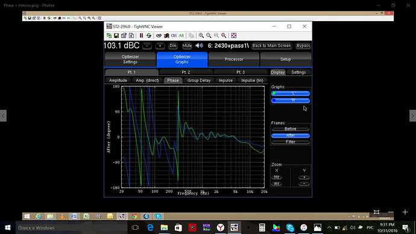Click the Zoom In magnifier icon
The height and width of the screenshot is (234, 416).
tap(201, 36)
